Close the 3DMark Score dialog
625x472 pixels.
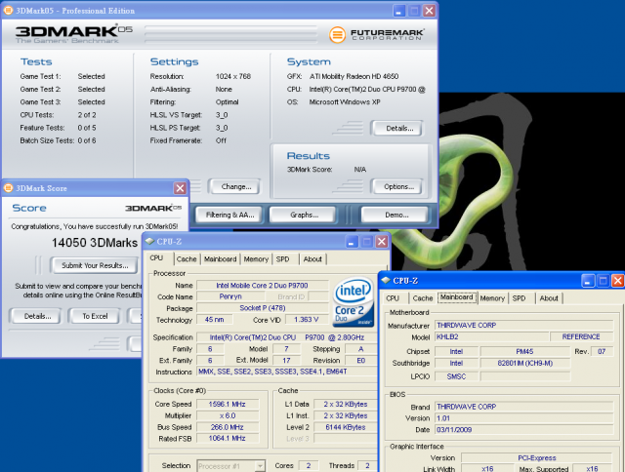180,188
